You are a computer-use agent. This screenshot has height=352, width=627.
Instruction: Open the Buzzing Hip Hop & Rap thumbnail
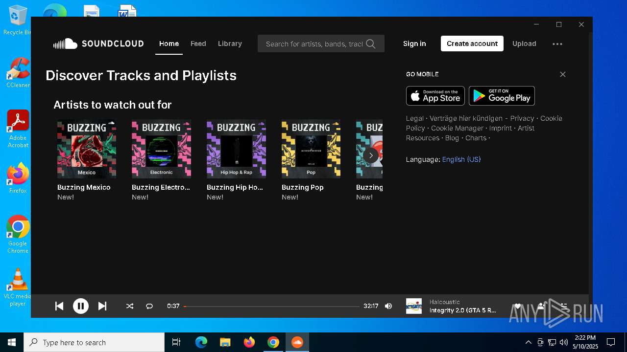[x=236, y=149]
